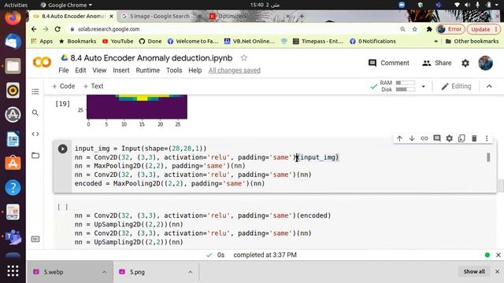Click the cell editor scrollbar handle

point(488,157)
